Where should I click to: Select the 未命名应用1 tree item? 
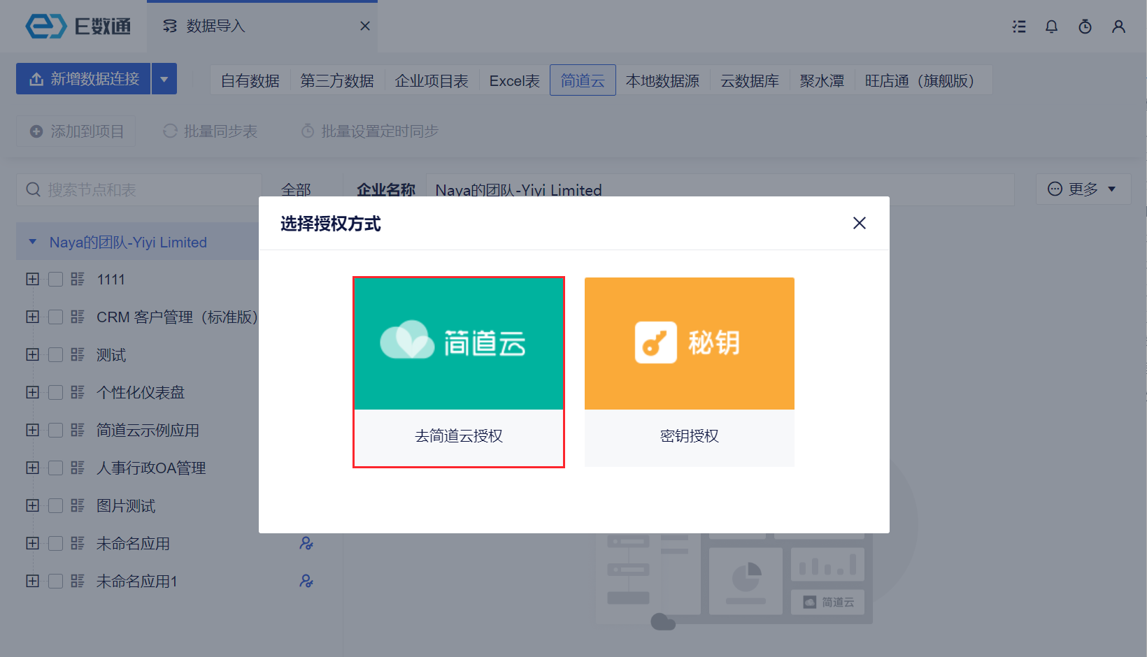pyautogui.click(x=136, y=581)
